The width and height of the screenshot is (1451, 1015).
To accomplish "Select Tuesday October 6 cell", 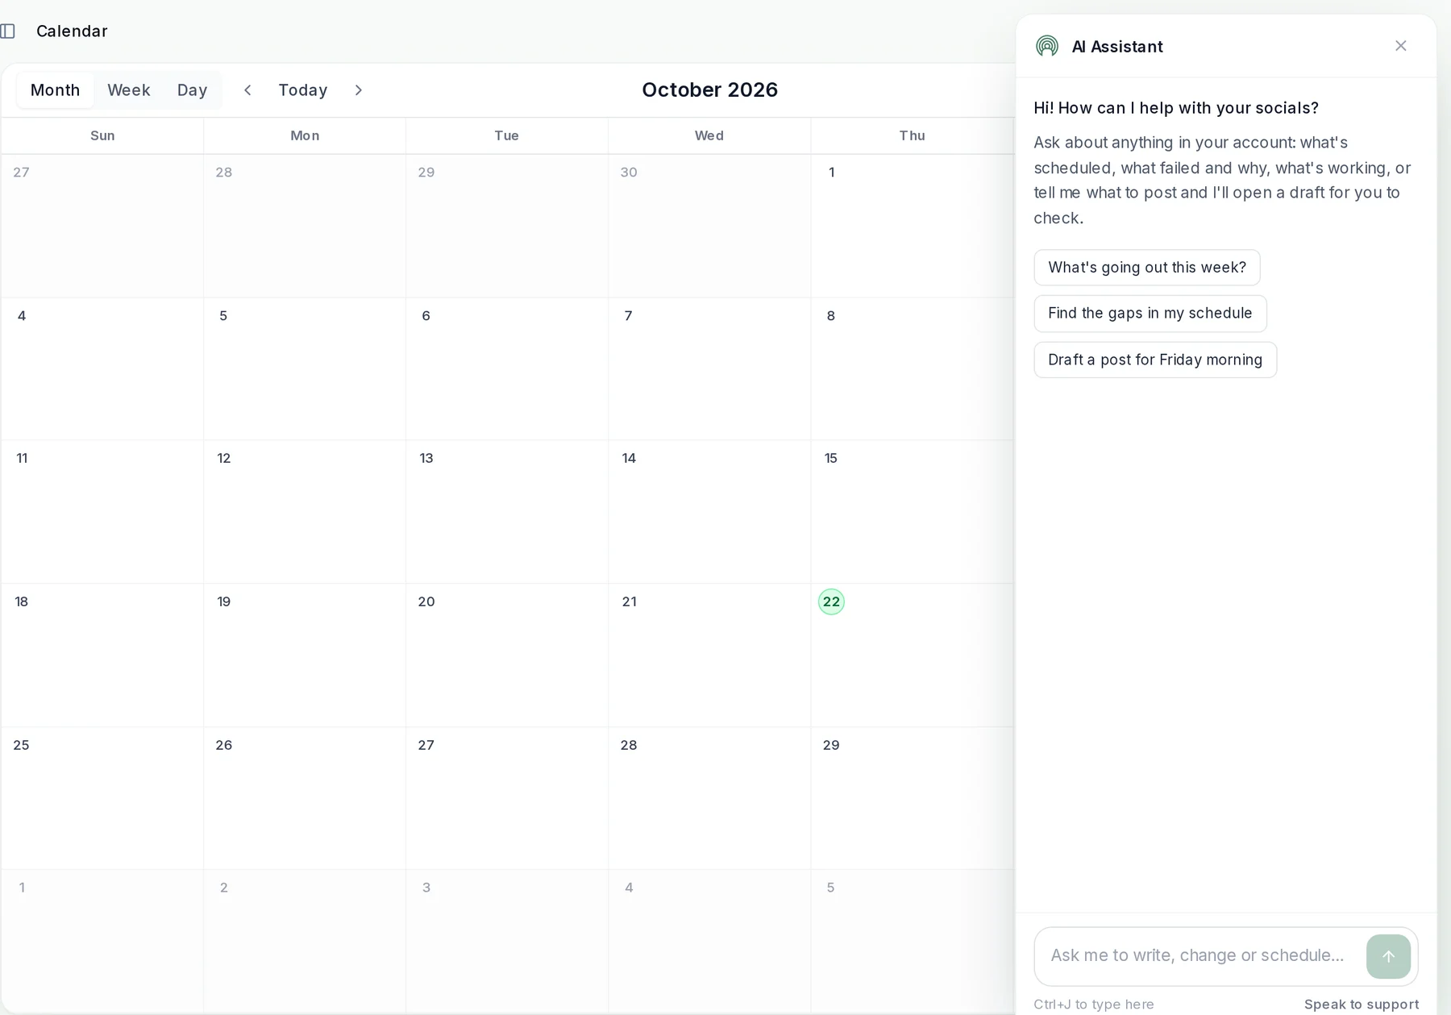I will click(x=507, y=369).
